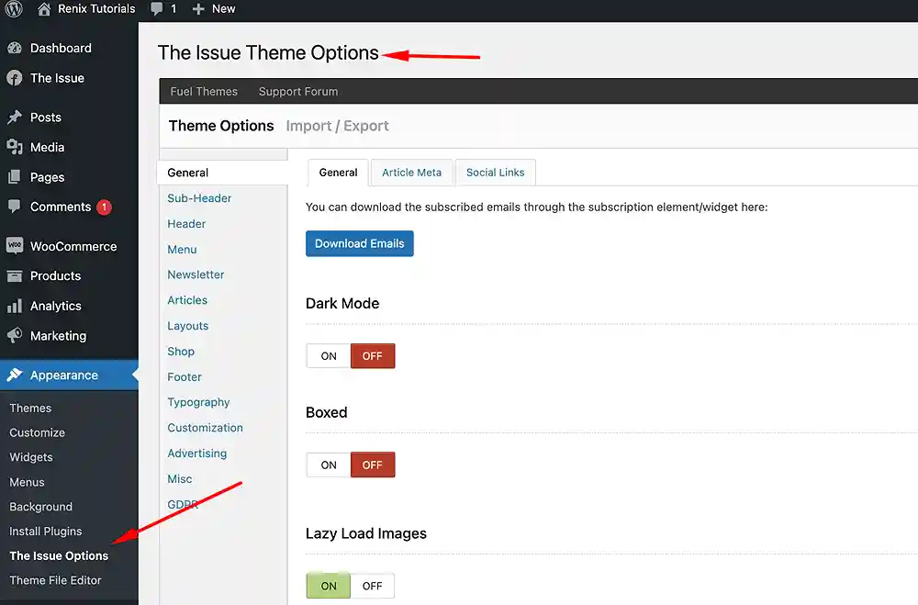918x605 pixels.
Task: Click the Dashboard gauge icon
Action: (15, 48)
